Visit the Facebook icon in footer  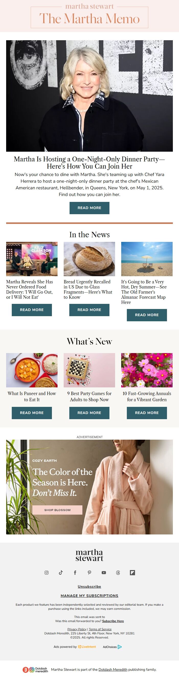coord(75,573)
